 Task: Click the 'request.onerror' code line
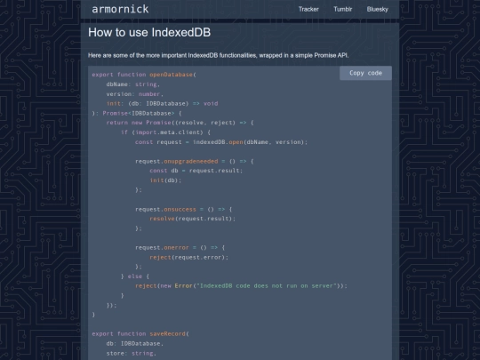tap(180, 248)
